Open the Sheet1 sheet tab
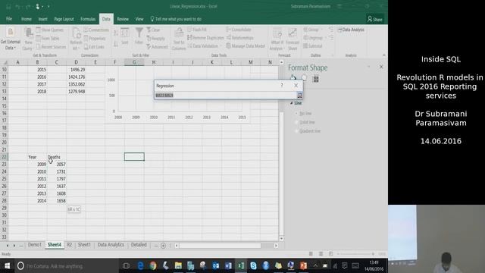The height and width of the screenshot is (273, 485). pyautogui.click(x=84, y=245)
